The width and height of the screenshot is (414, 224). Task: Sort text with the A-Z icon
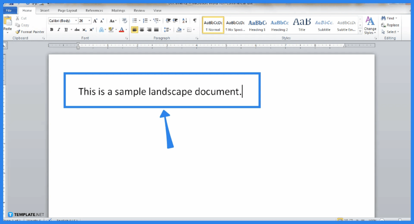[184, 21]
